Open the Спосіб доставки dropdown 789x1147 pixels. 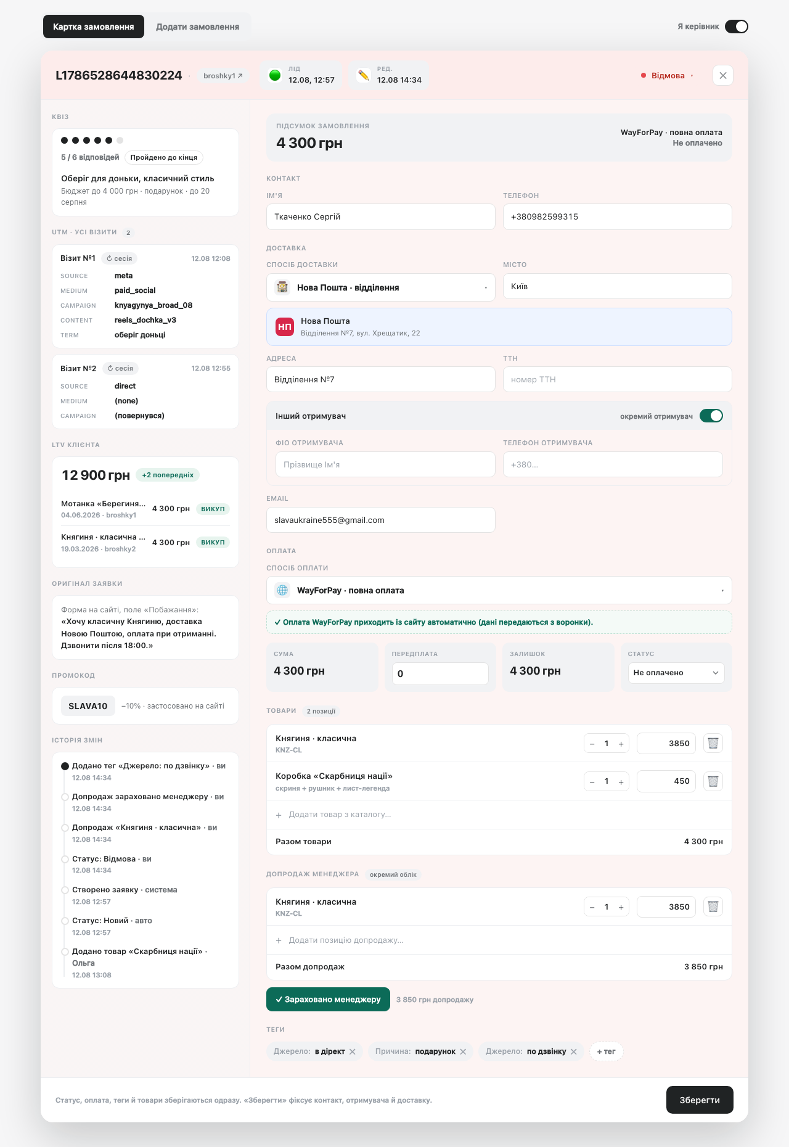[x=381, y=287]
